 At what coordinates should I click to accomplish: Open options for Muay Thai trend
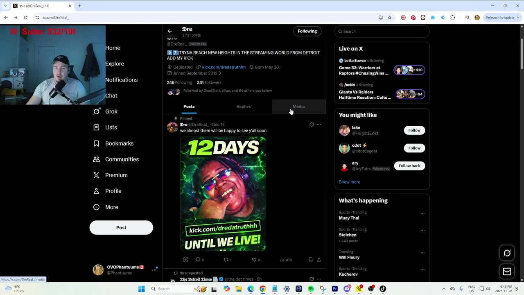pos(422,213)
